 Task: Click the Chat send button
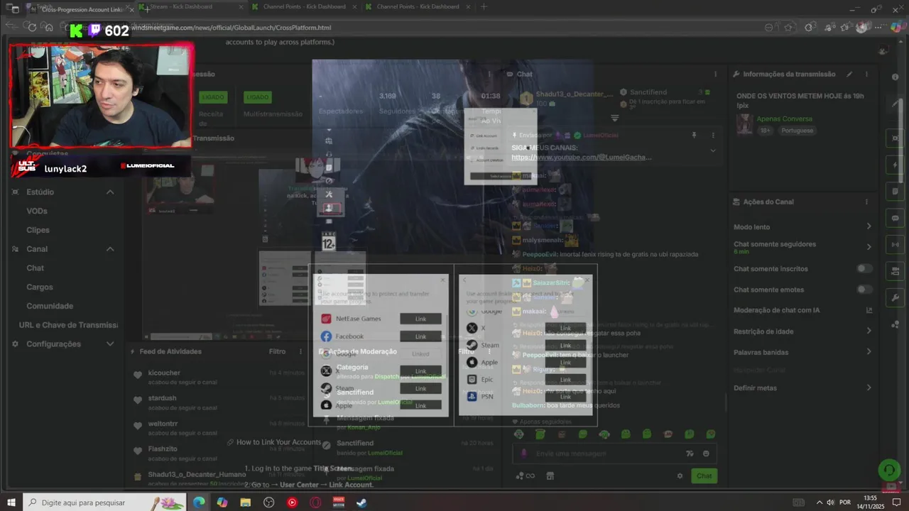pyautogui.click(x=704, y=476)
